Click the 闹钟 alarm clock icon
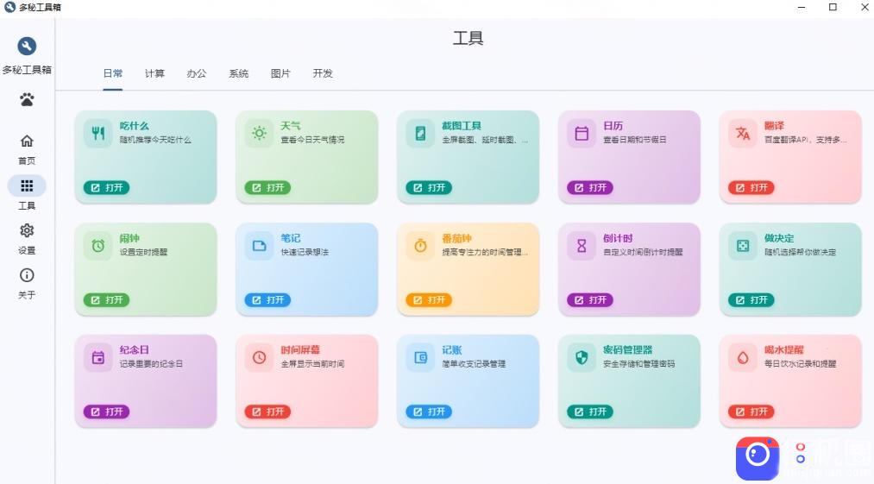This screenshot has height=484, width=874. point(98,245)
